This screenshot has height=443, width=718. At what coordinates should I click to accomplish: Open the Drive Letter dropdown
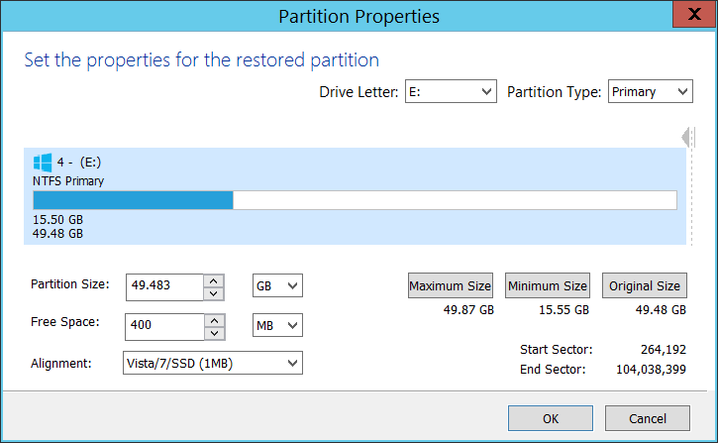point(451,91)
